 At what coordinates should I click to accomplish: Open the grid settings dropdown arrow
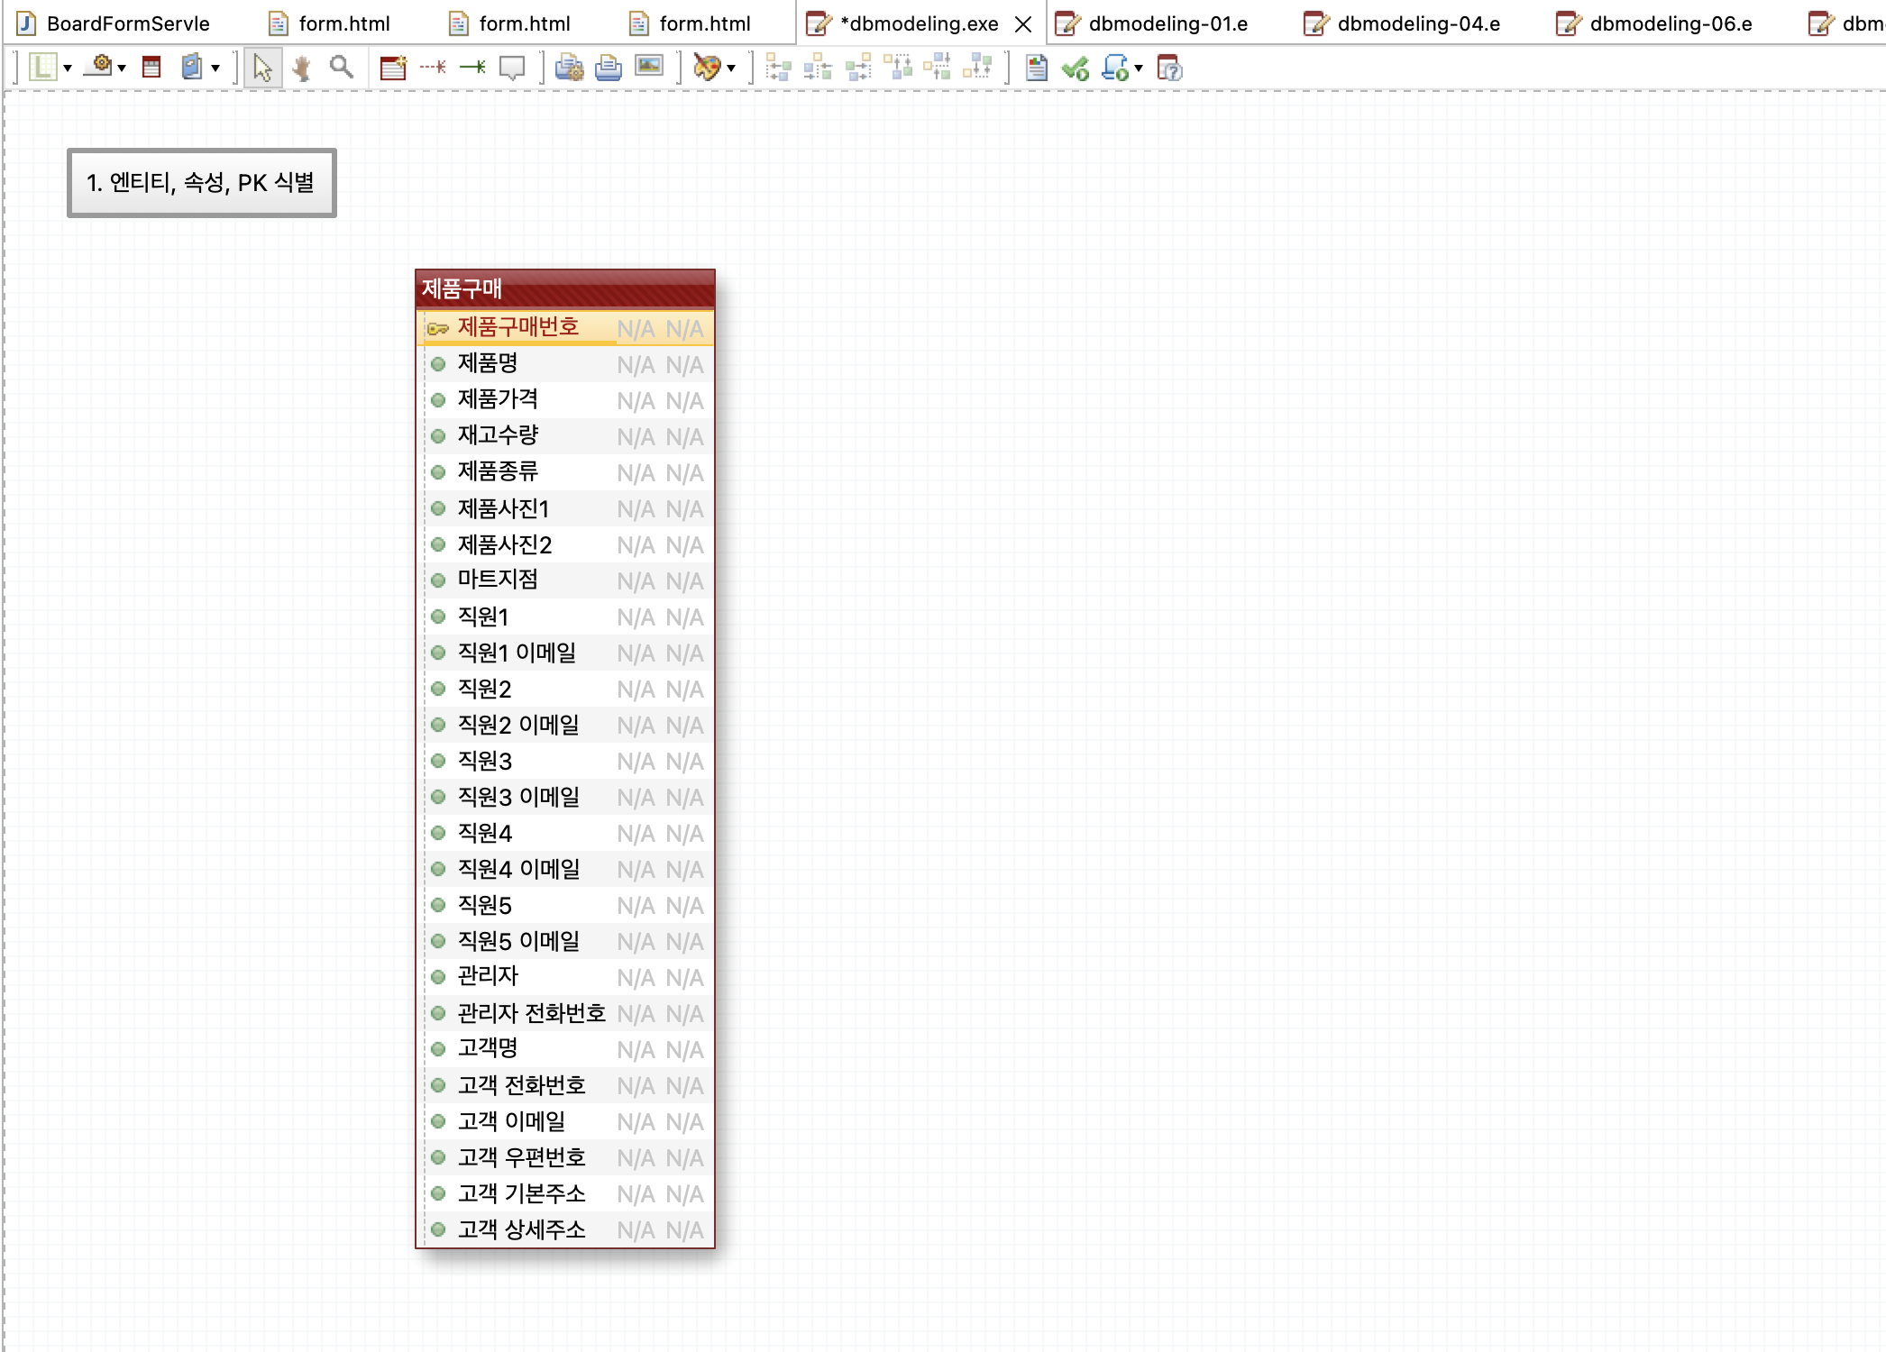point(68,69)
